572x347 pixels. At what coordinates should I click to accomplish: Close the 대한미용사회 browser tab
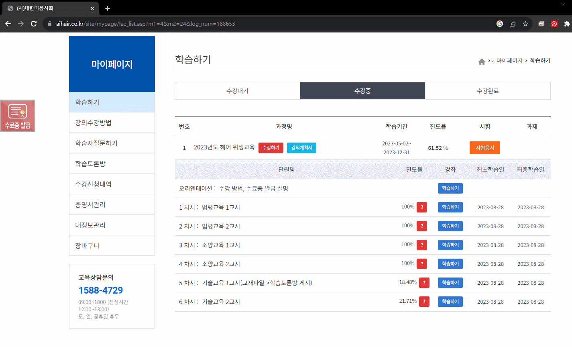[92, 8]
